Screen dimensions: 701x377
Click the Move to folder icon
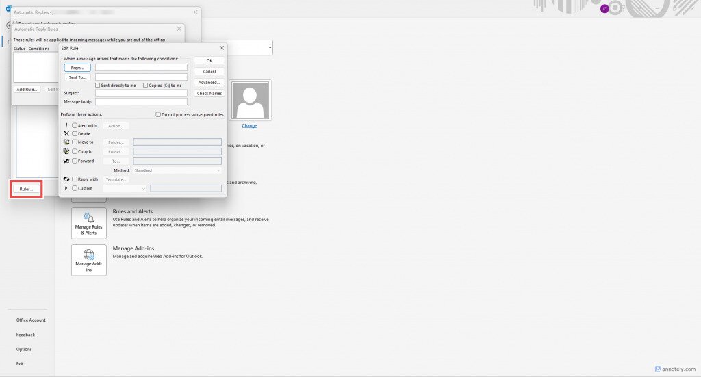[x=66, y=142]
